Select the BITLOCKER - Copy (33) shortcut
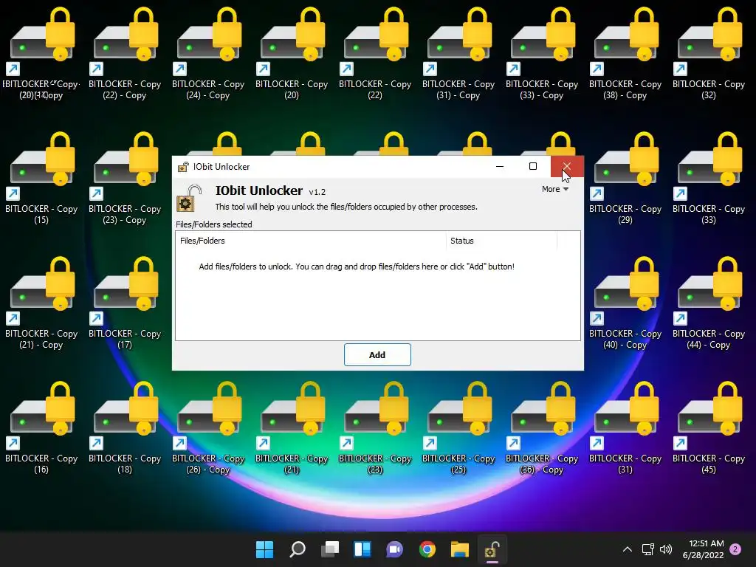The height and width of the screenshot is (567, 756). (x=709, y=178)
